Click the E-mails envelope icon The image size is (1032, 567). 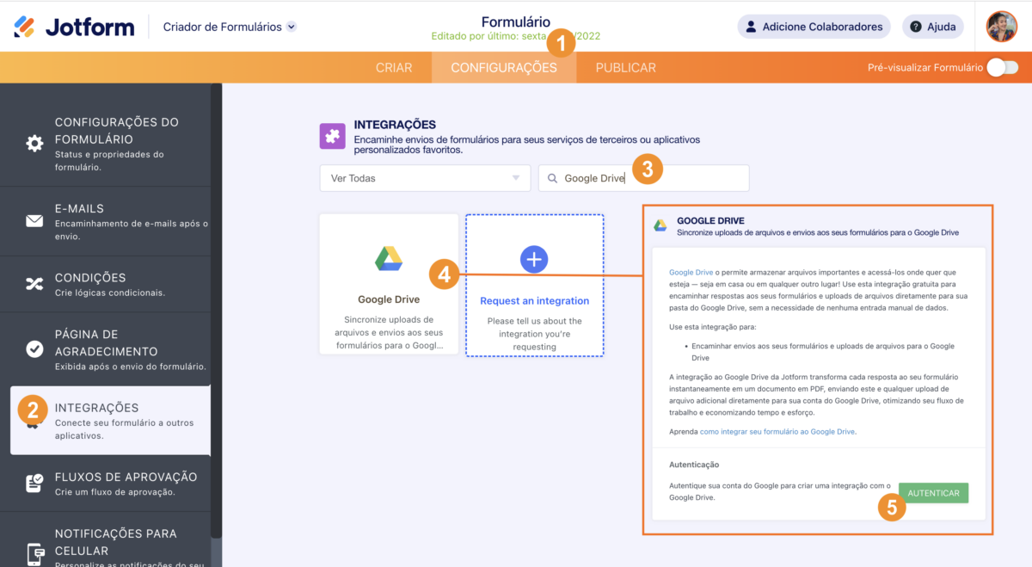point(34,221)
